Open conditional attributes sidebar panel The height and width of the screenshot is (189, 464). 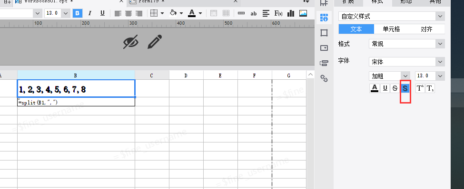[x=324, y=63]
